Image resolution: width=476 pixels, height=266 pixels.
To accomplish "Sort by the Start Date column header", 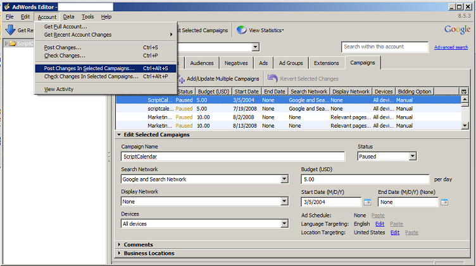I will click(246, 92).
